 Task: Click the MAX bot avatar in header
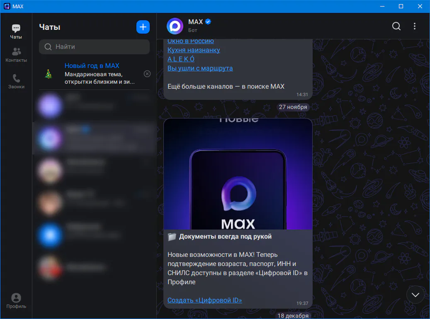point(175,26)
